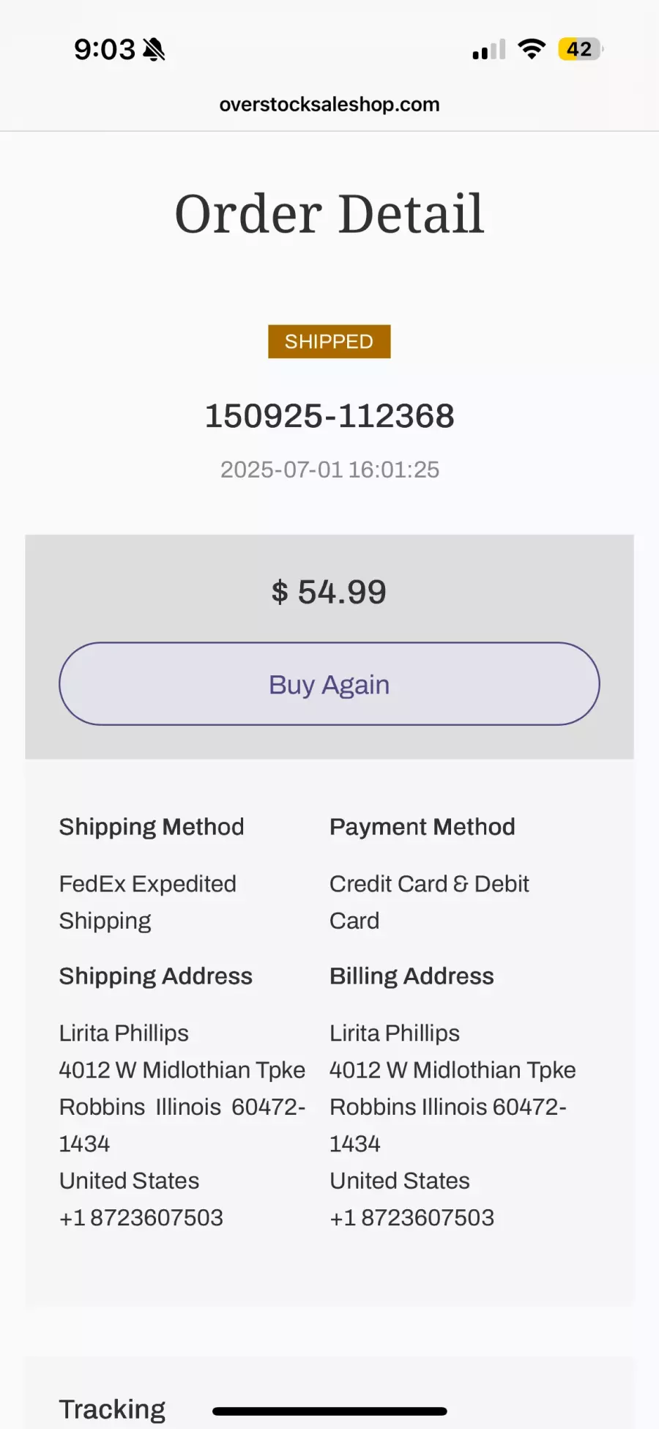Tap the order date 2025-07-01 timestamp
This screenshot has height=1429, width=659.
329,469
